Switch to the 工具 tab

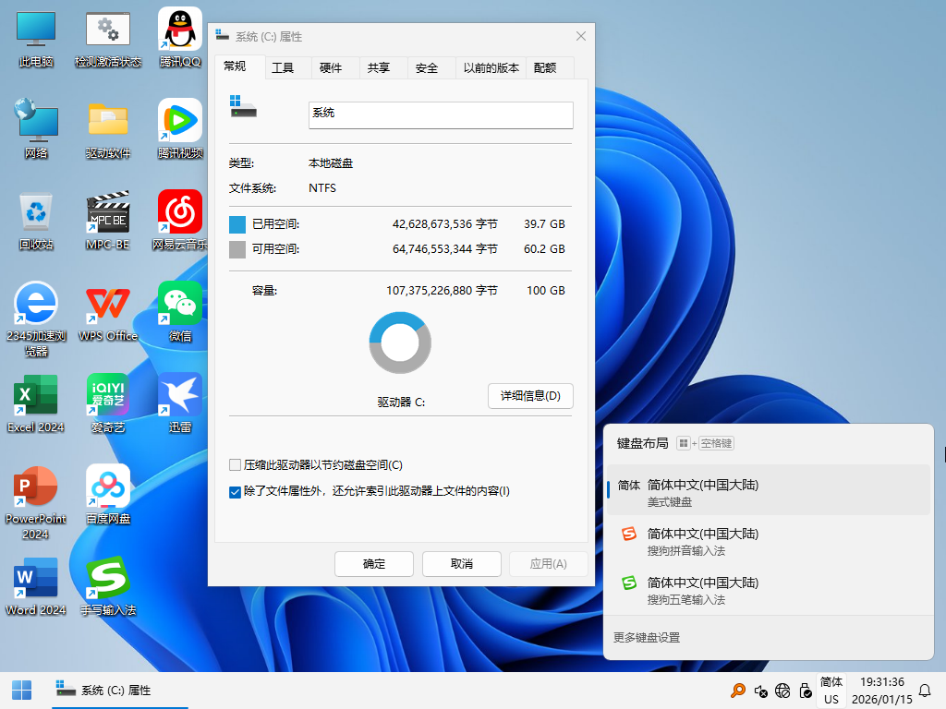tap(283, 67)
